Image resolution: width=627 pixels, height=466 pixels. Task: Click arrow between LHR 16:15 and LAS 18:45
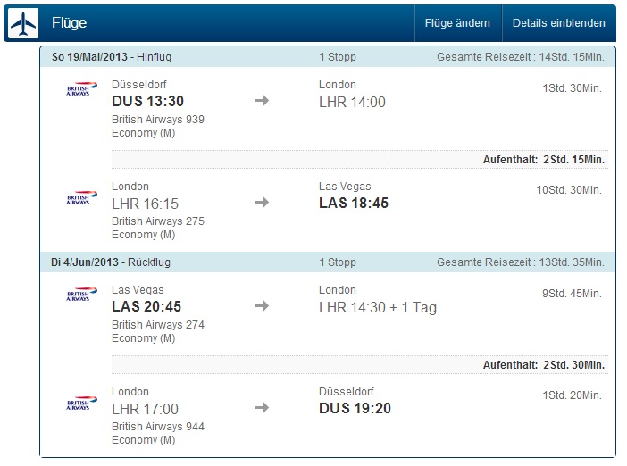(x=261, y=203)
